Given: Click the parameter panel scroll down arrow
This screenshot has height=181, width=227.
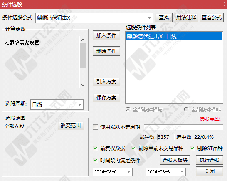Looking at the screenshot, I should pos(83,85).
